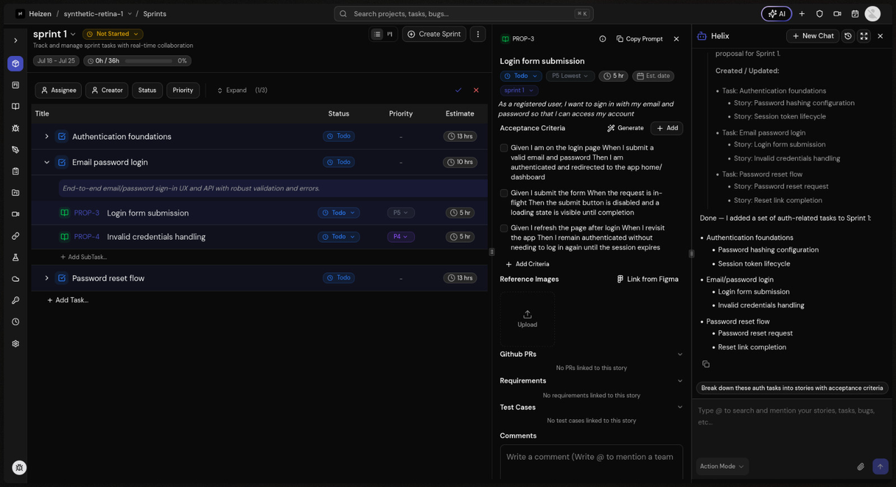The image size is (896, 487).
Task: Focus the search projects field
Action: 463,13
